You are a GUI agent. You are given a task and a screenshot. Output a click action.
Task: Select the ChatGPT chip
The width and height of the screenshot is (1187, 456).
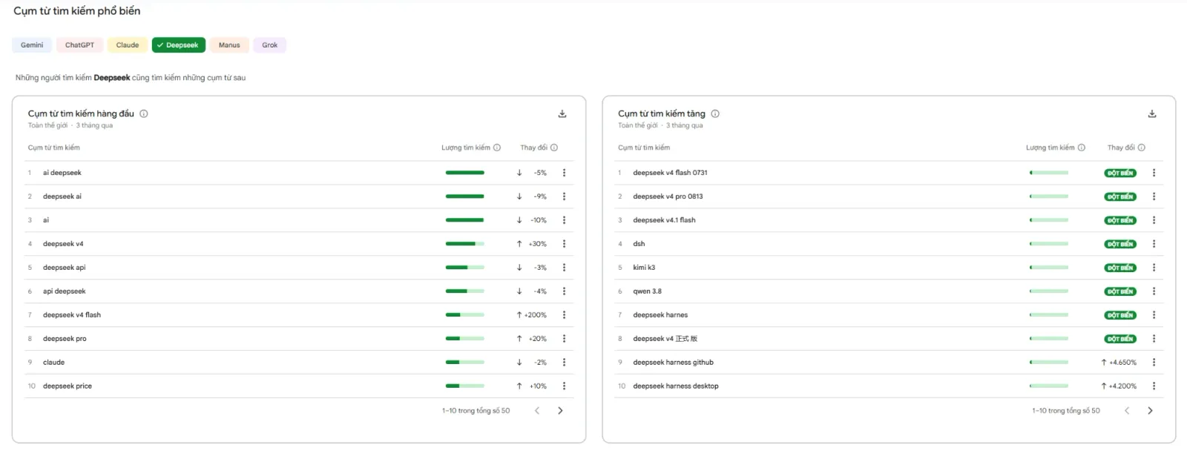[x=79, y=45]
